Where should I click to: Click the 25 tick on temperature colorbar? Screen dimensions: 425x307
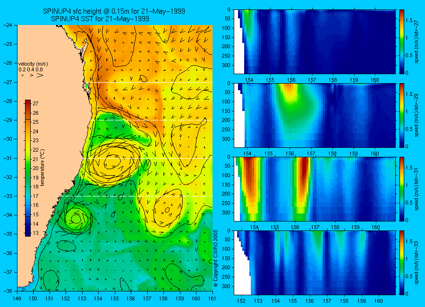pos(36,122)
